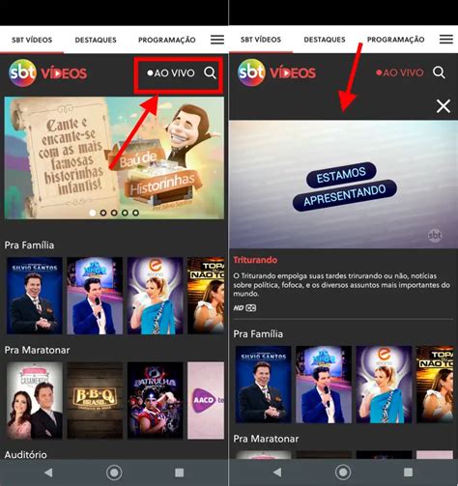Open Domingo Legal poster in the left screen
Viewport: 458px width, 486px height.
(x=95, y=296)
